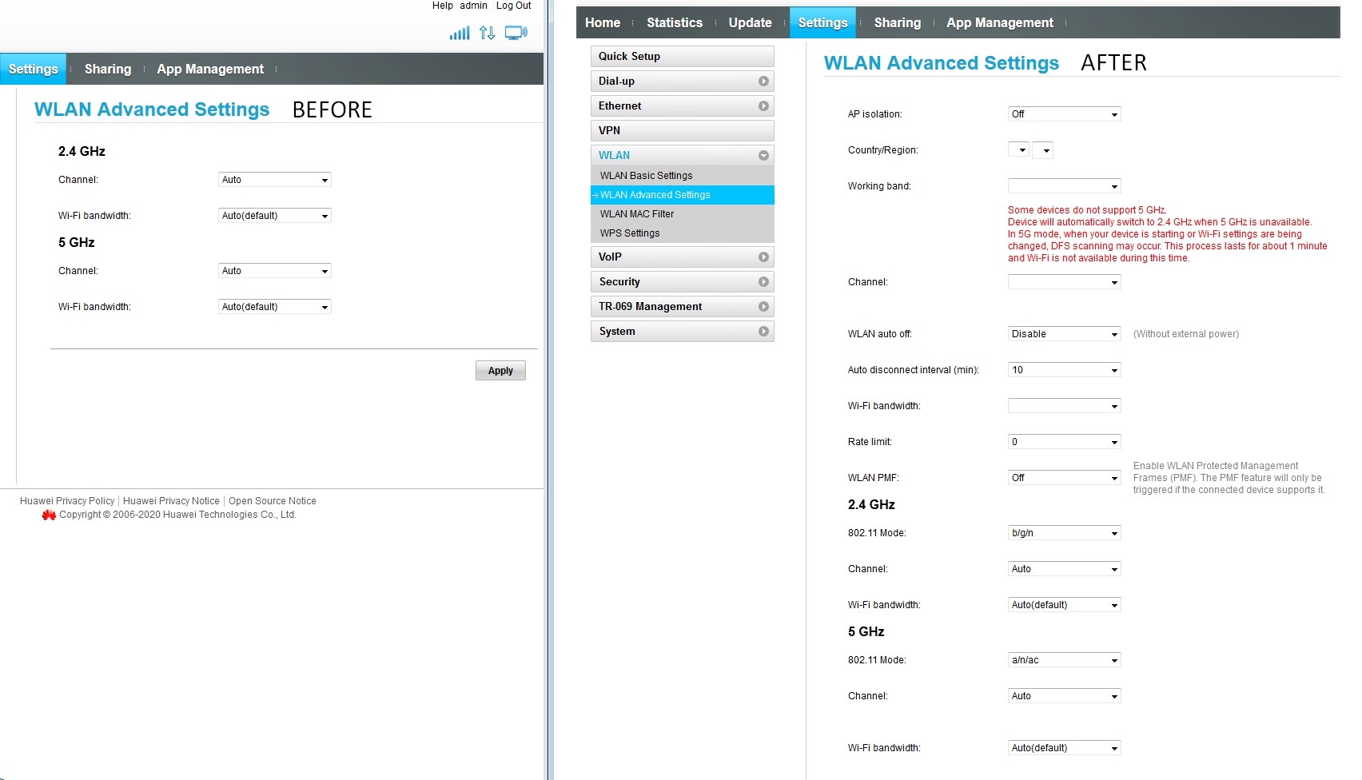Open the Update tab
Viewport: 1362px width, 780px height.
click(750, 23)
